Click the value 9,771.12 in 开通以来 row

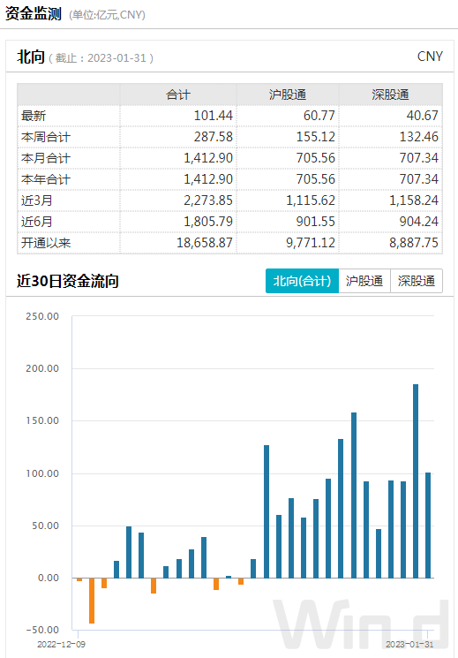pyautogui.click(x=311, y=243)
